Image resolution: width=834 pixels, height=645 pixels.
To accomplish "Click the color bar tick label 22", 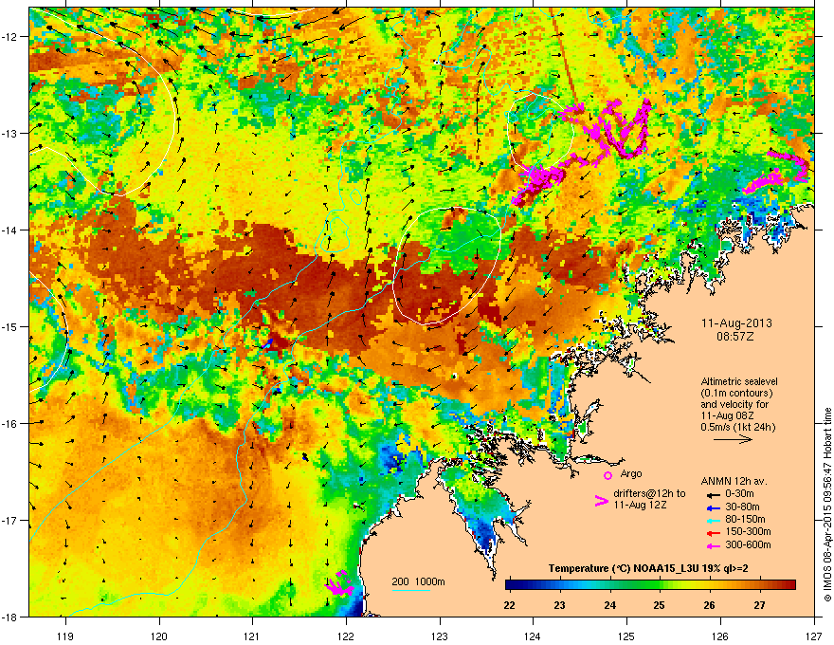I will pyautogui.click(x=509, y=605).
